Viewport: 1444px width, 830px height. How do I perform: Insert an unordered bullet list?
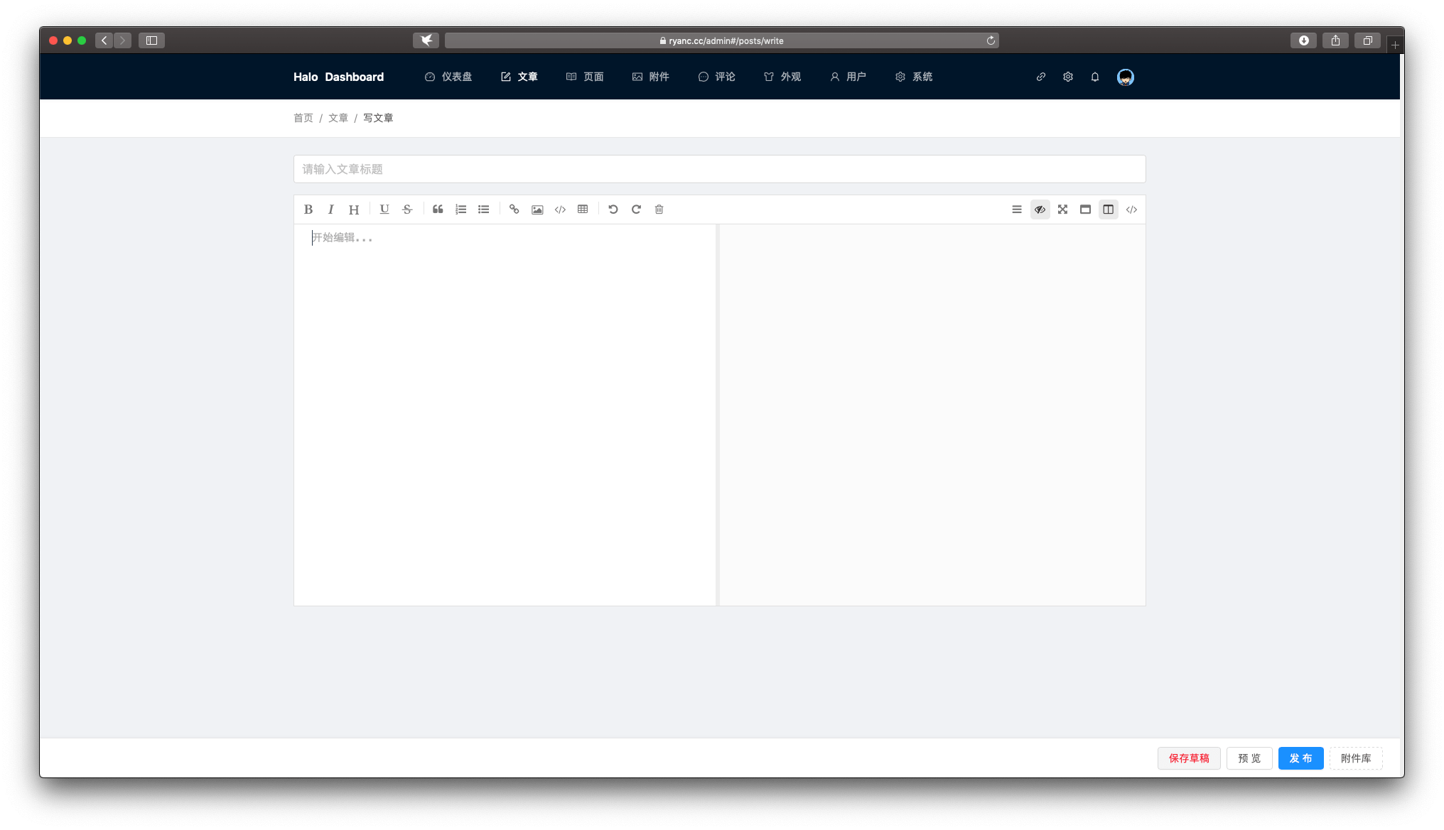(x=484, y=209)
